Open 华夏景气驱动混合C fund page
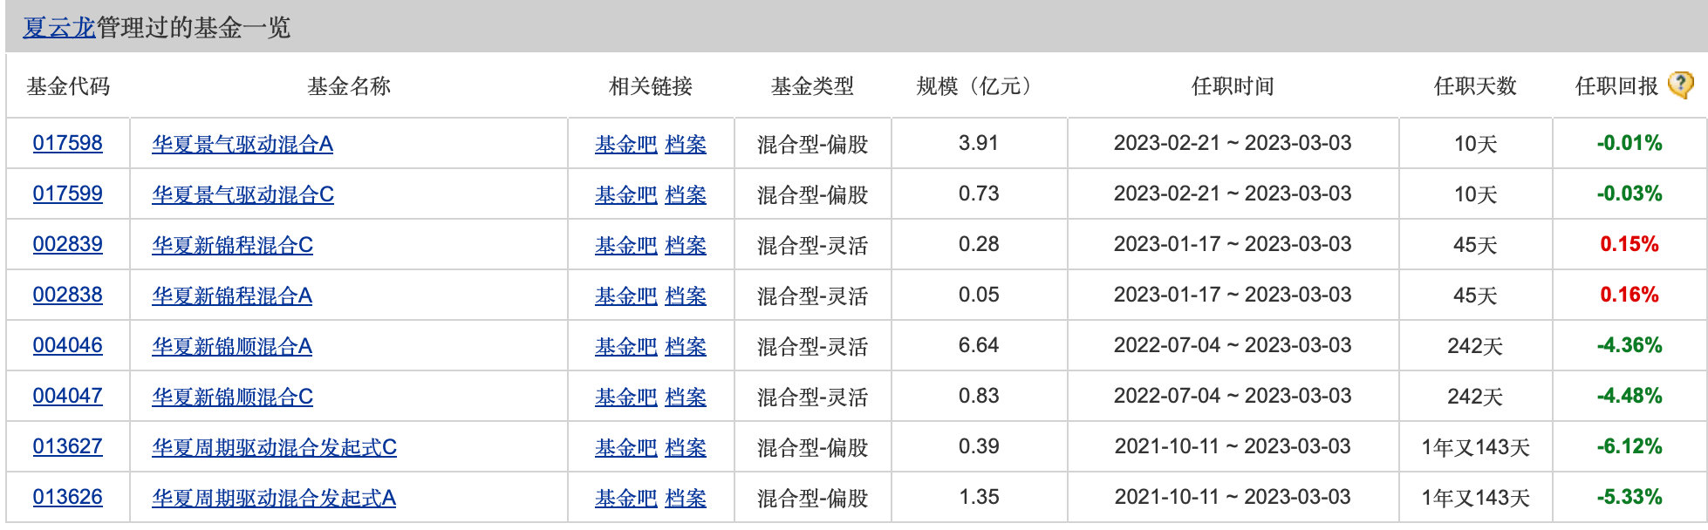 click(243, 194)
